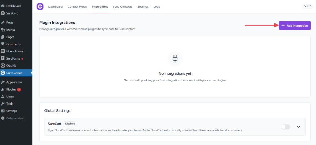Click the Tools wrench icon

(x=3, y=104)
